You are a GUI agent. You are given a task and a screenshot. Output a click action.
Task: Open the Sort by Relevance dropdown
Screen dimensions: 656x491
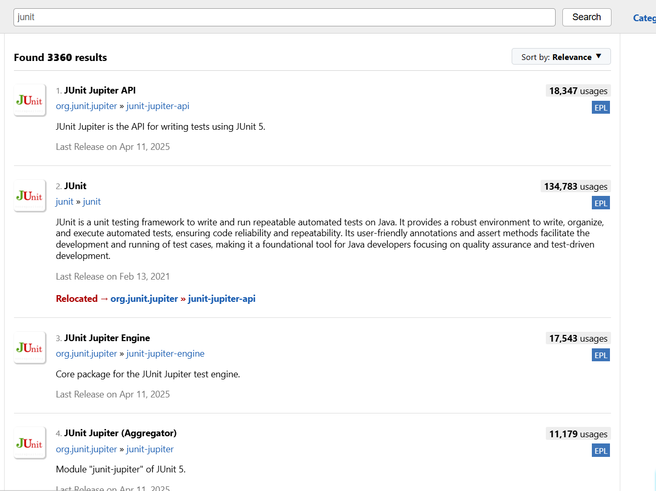click(x=561, y=57)
